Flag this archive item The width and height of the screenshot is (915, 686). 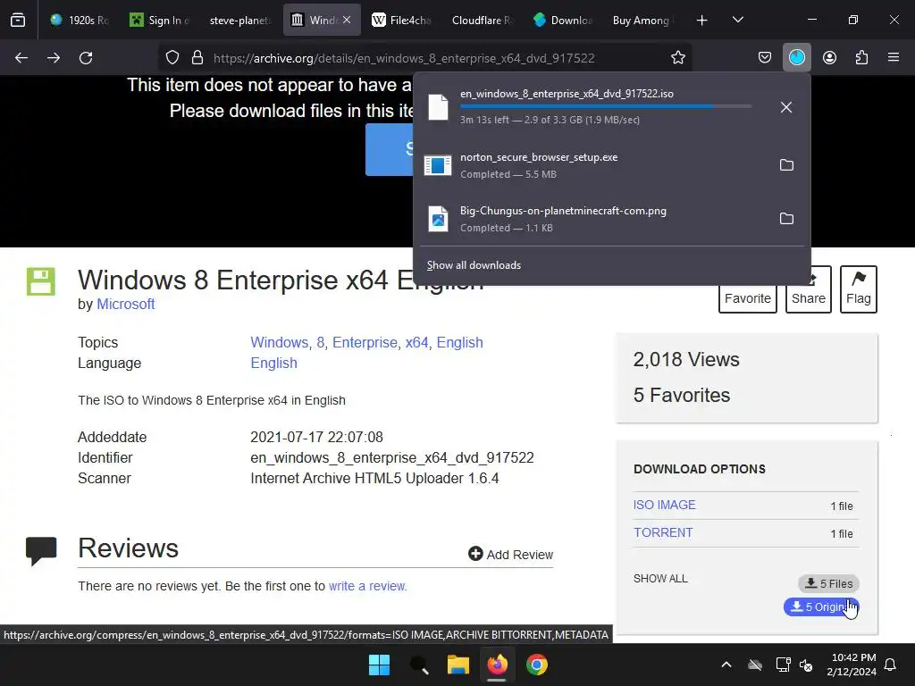pyautogui.click(x=859, y=289)
